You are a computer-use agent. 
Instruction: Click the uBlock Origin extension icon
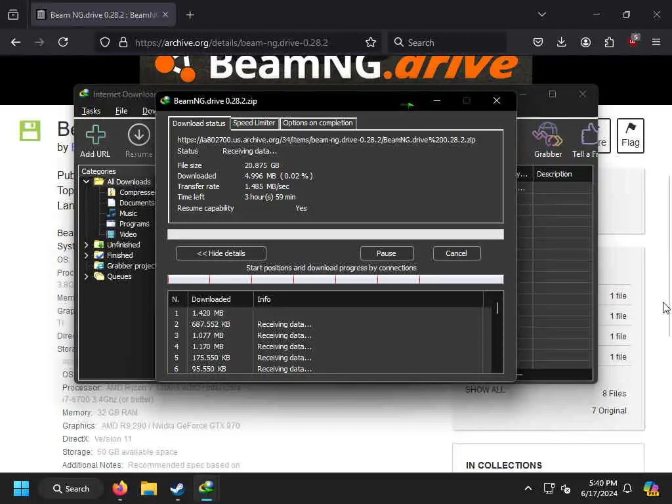(x=633, y=41)
